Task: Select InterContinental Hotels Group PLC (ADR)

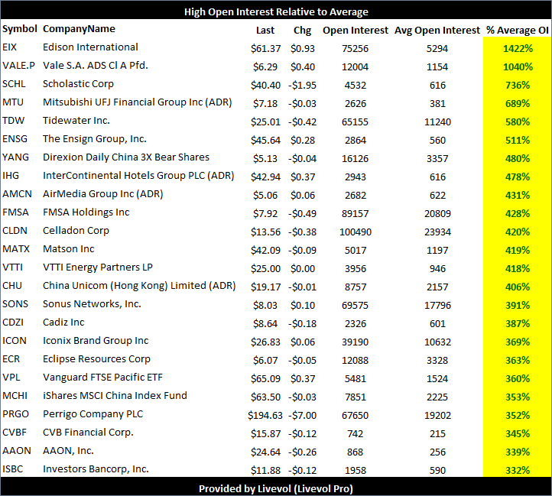Action: [138, 175]
